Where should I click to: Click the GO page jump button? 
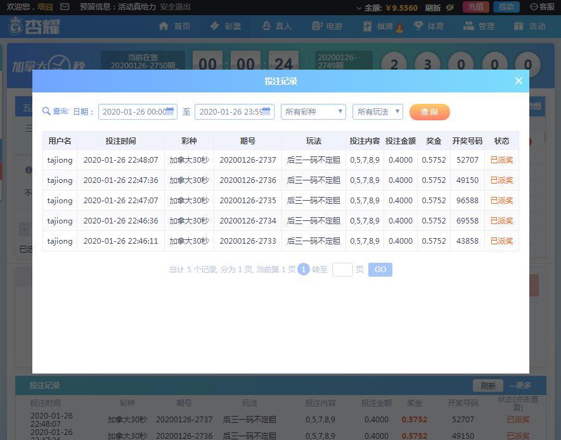click(380, 269)
